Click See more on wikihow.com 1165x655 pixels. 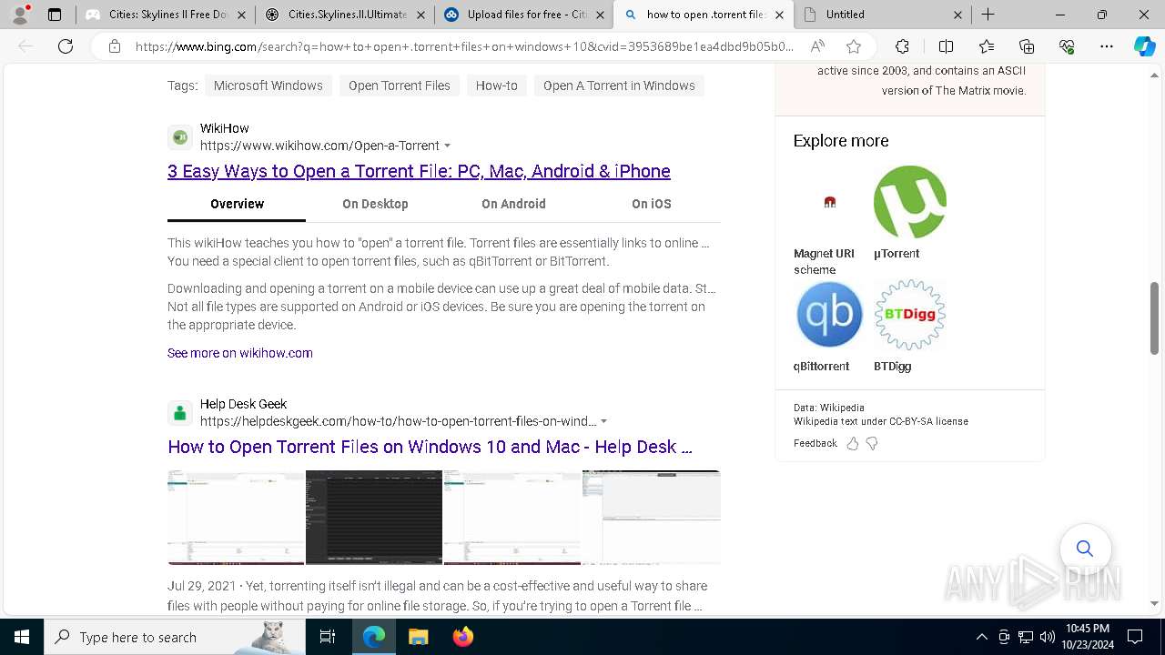(x=240, y=353)
